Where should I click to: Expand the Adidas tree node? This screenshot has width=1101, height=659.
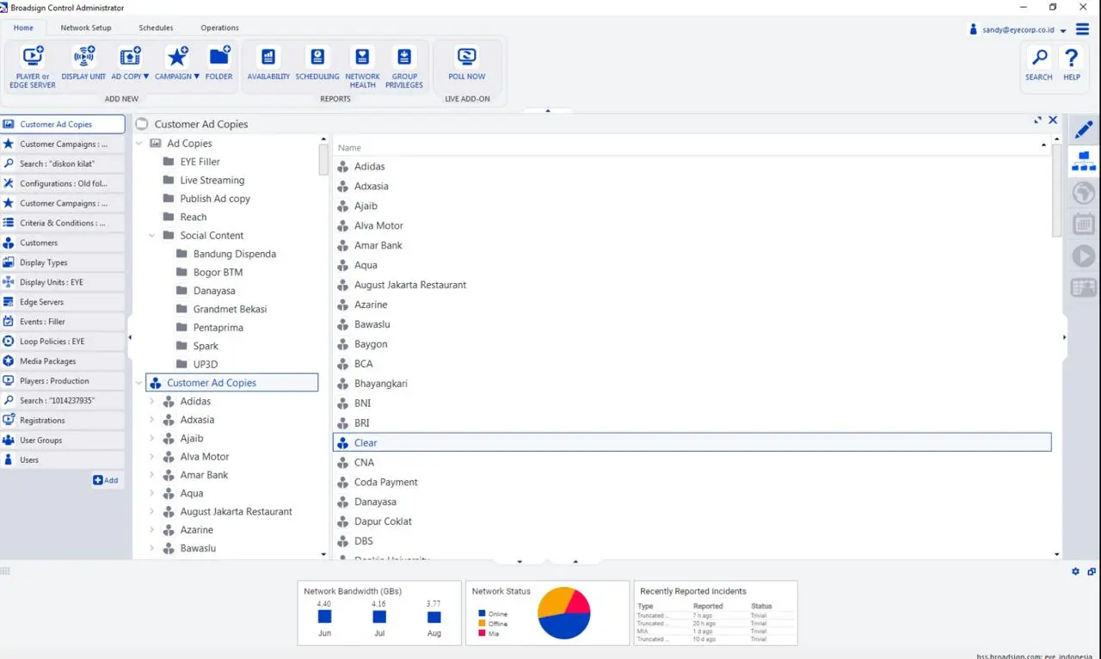click(152, 402)
